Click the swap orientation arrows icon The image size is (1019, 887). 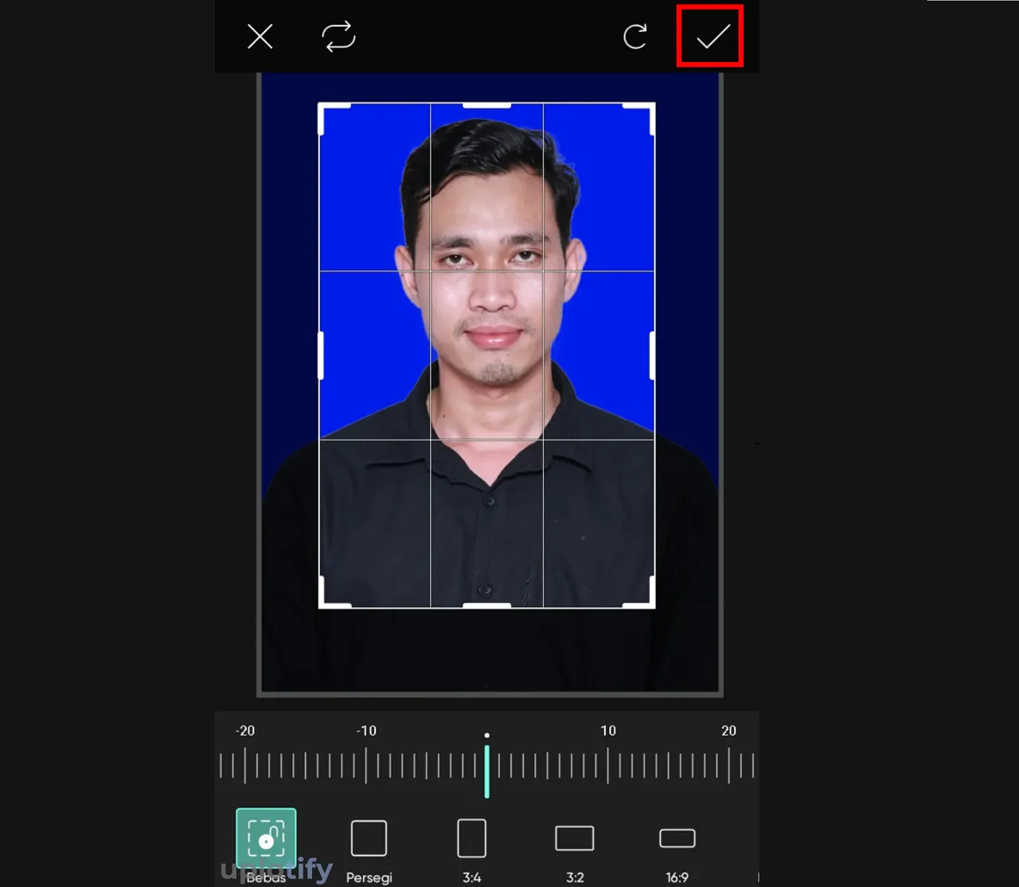point(338,37)
